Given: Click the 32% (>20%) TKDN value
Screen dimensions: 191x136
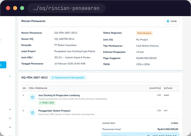Looking at the screenshot, I should click(x=143, y=64).
